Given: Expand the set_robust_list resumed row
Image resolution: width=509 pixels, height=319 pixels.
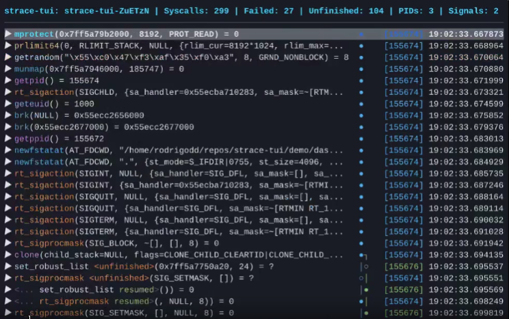Looking at the screenshot, I should [8, 290].
